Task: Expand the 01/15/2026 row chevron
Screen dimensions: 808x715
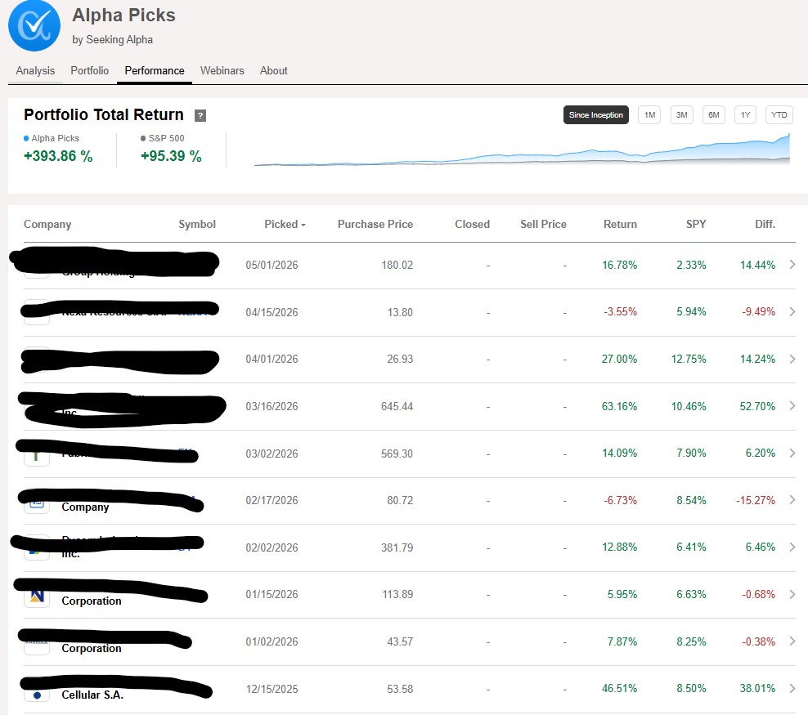Action: 792,594
